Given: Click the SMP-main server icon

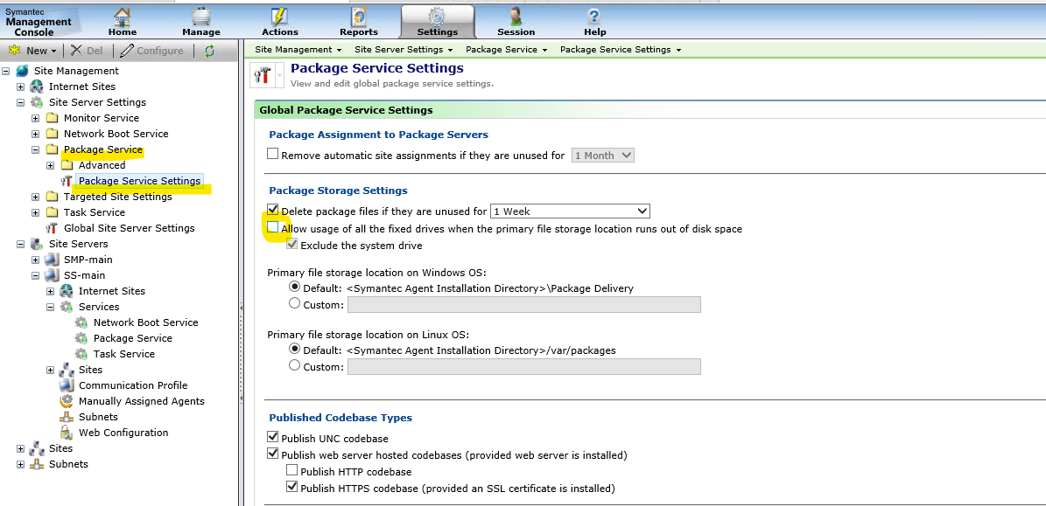Looking at the screenshot, I should click(52, 260).
